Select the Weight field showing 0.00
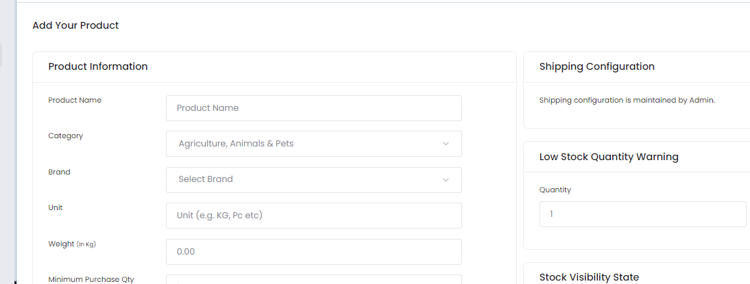This screenshot has height=284, width=750. tap(313, 252)
